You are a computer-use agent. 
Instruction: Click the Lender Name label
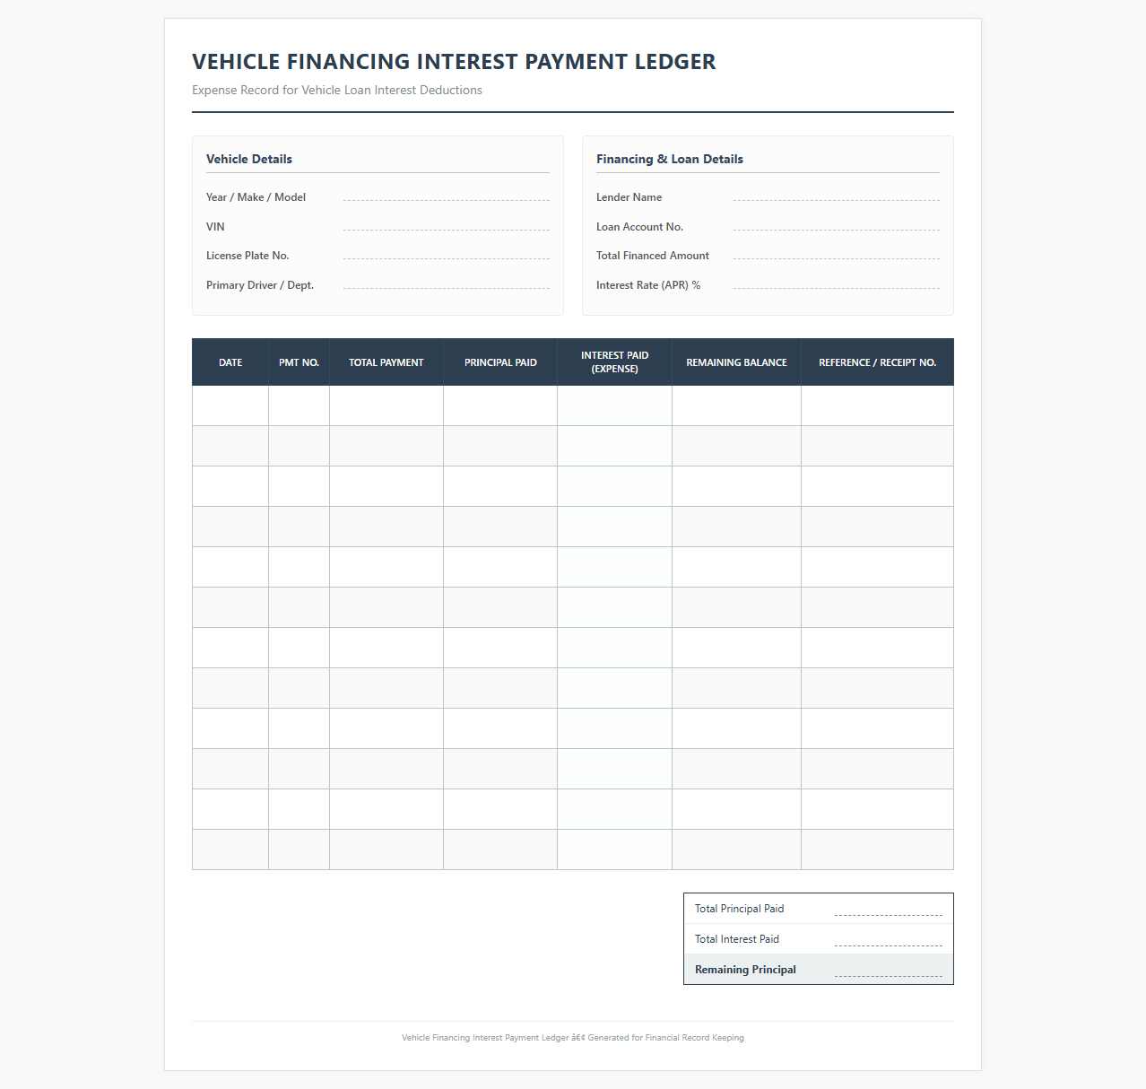point(629,197)
